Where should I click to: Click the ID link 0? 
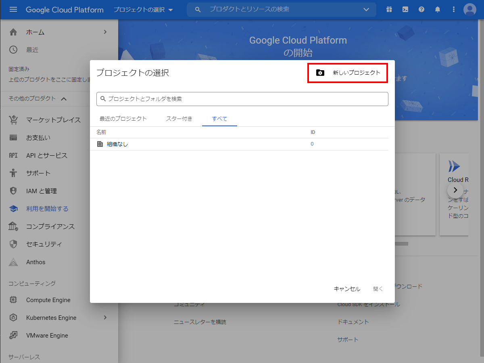click(x=312, y=144)
